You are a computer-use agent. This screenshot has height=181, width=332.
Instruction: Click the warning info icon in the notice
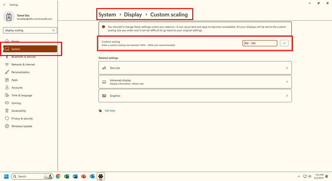[103, 27]
